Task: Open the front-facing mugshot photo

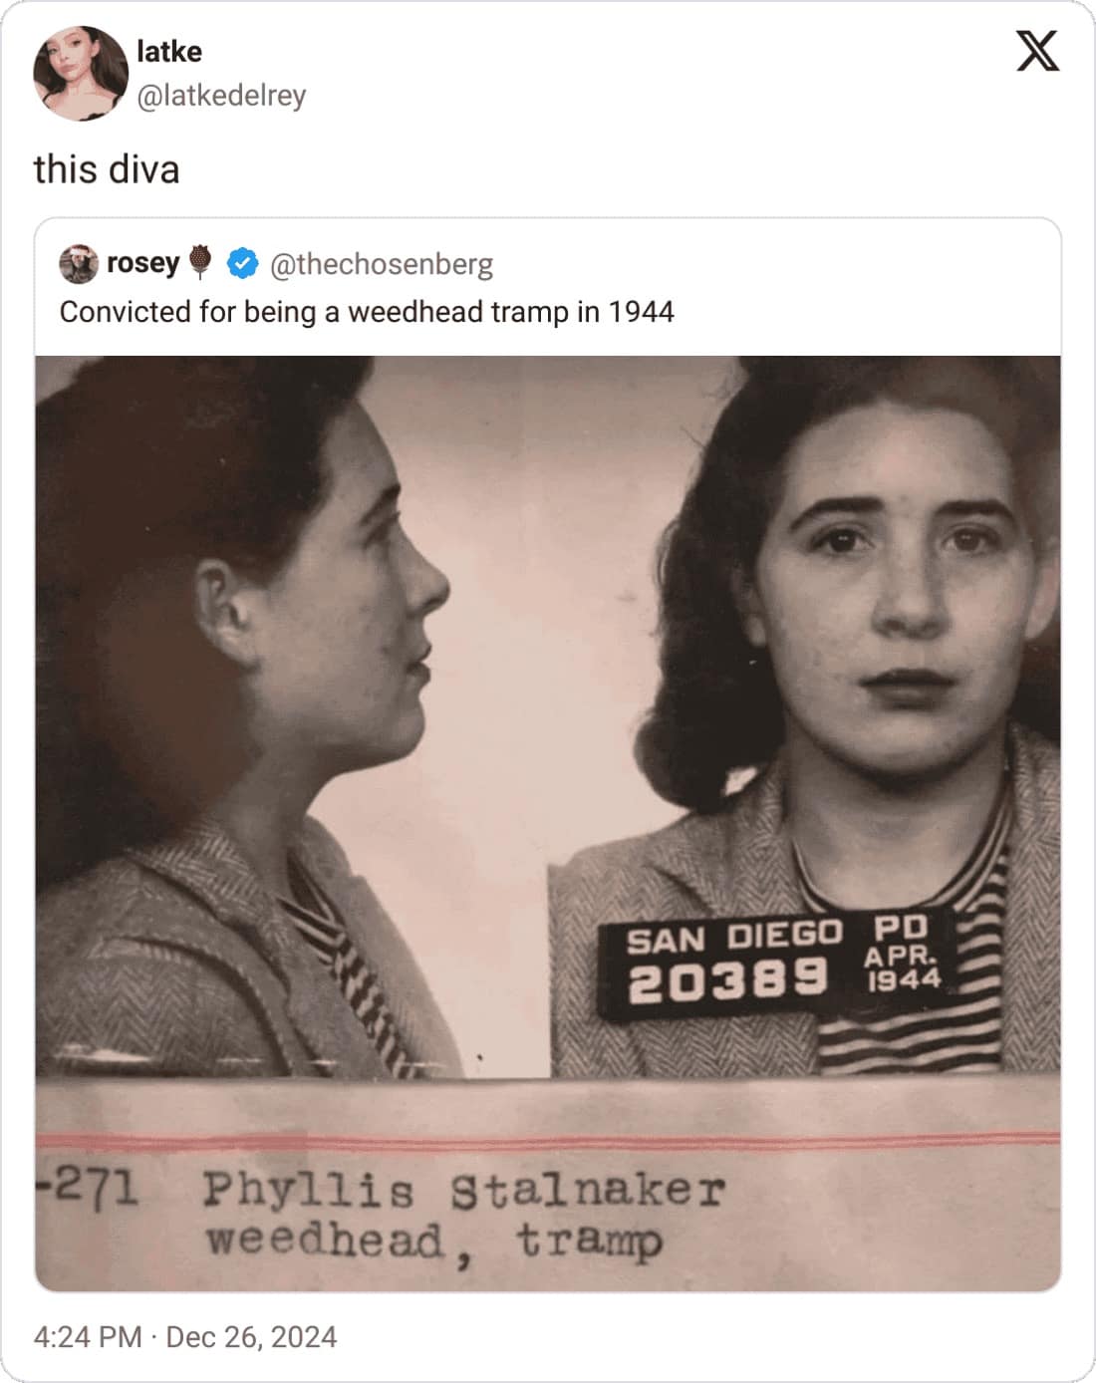Action: tap(805, 716)
